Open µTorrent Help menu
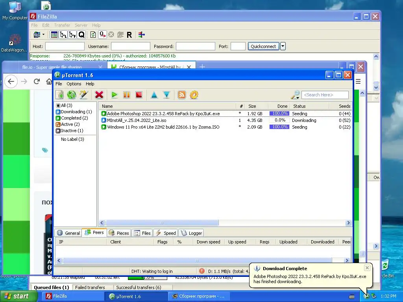403x302 pixels. [90, 84]
